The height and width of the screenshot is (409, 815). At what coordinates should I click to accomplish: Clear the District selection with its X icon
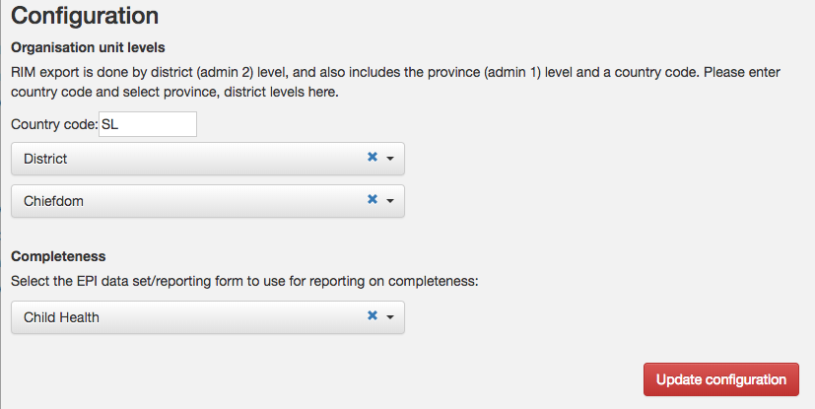[x=373, y=157]
